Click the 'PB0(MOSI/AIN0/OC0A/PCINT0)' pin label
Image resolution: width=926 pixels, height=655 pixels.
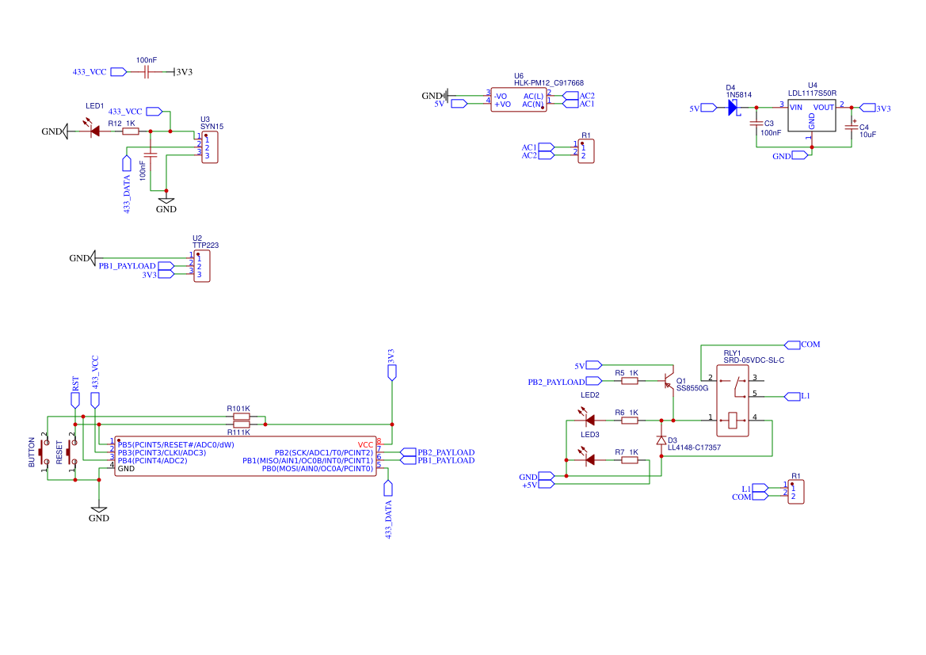tap(318, 468)
